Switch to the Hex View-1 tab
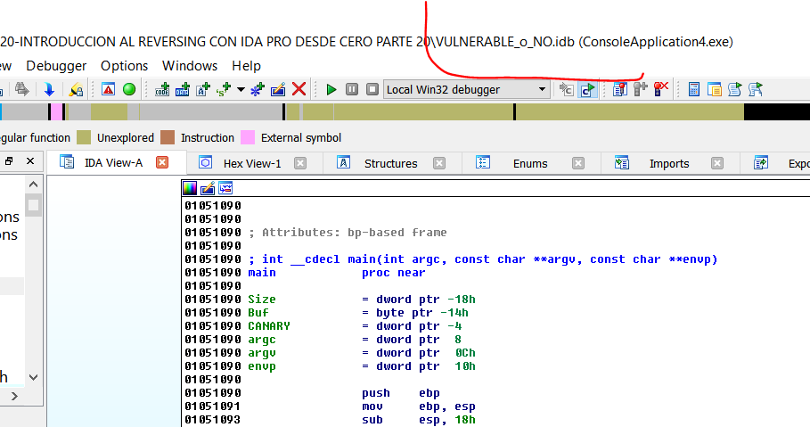Screen dimensions: 810x427 pos(251,163)
